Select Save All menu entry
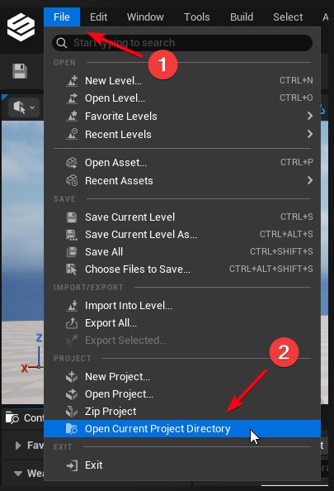 182,252
